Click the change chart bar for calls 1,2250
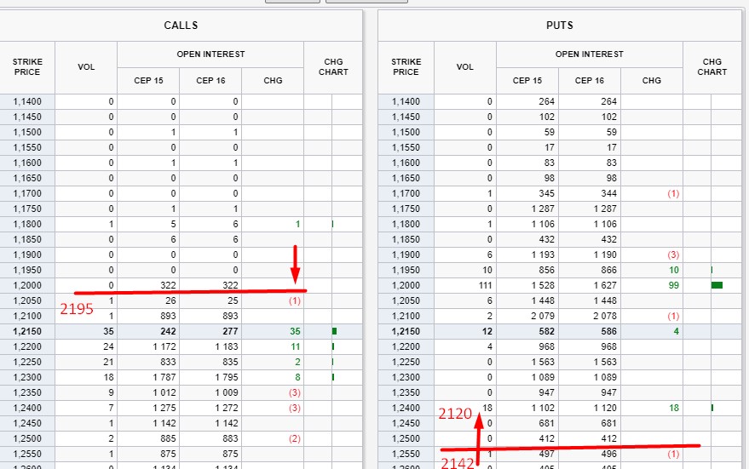 332,362
